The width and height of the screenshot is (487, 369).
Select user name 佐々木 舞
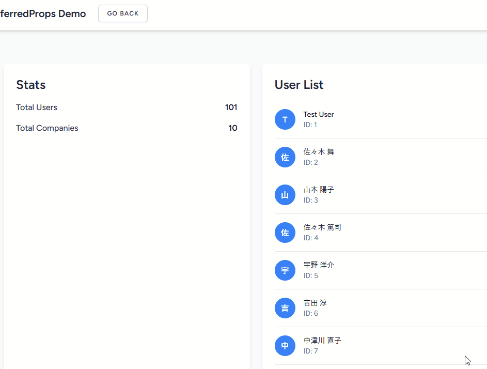point(319,152)
